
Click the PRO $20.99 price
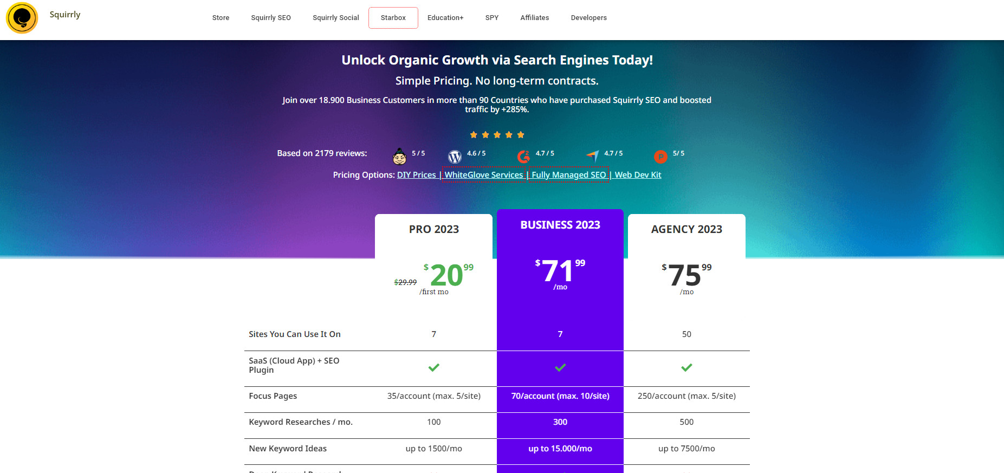(448, 275)
